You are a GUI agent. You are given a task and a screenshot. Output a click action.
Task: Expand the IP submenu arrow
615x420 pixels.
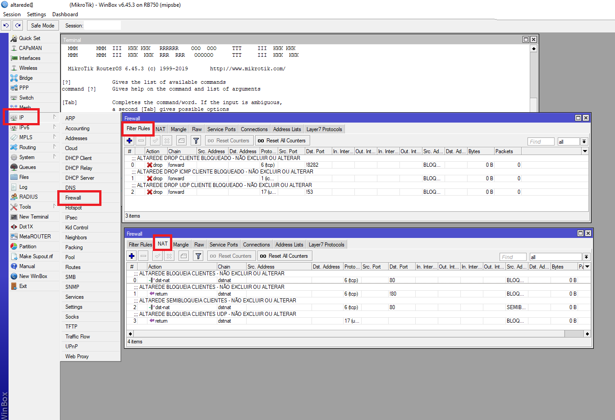tap(55, 117)
